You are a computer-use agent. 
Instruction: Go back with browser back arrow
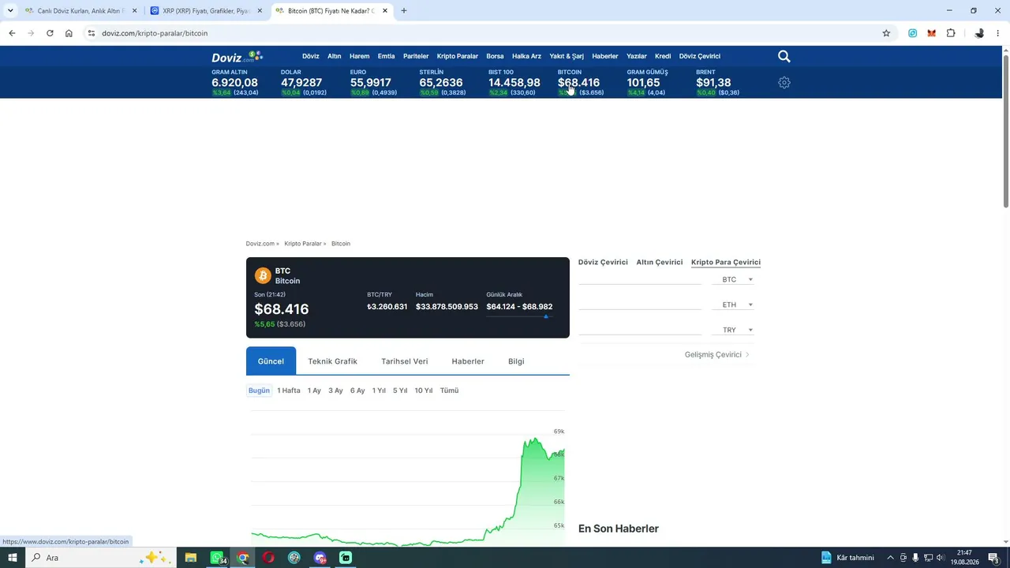[x=12, y=33]
